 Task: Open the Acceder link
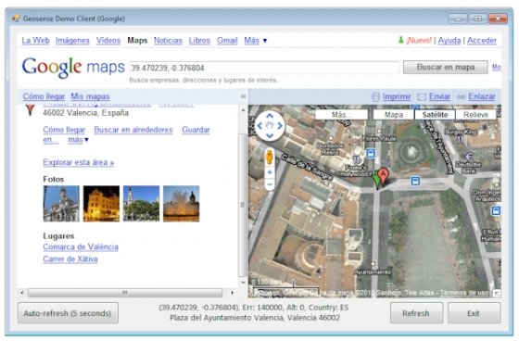point(482,41)
